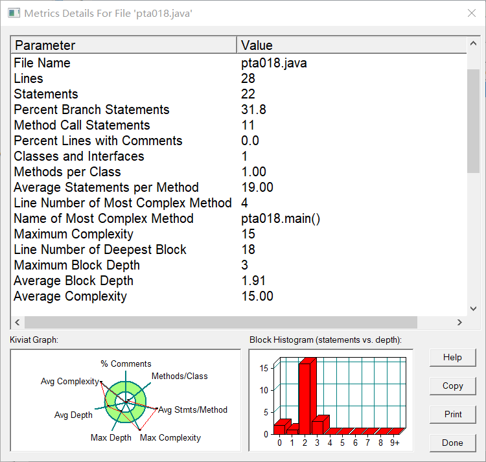Click the value 15.00
The height and width of the screenshot is (462, 486).
click(x=257, y=296)
